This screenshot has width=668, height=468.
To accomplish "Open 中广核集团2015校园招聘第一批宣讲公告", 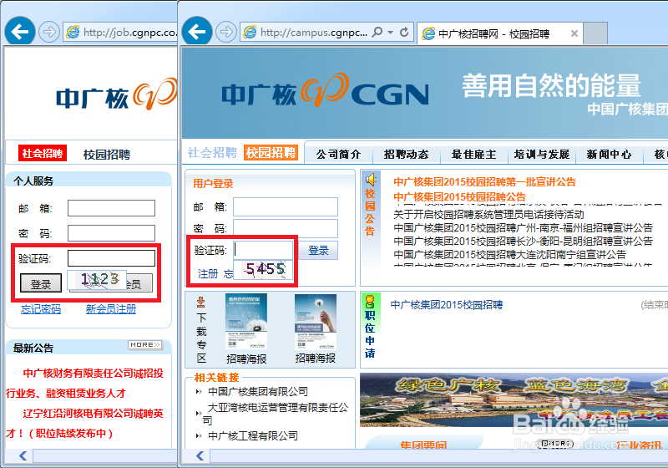I will (x=484, y=182).
